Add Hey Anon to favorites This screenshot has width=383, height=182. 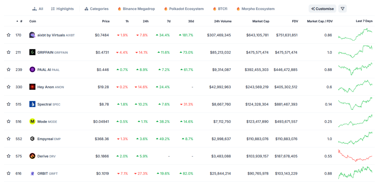point(9,87)
